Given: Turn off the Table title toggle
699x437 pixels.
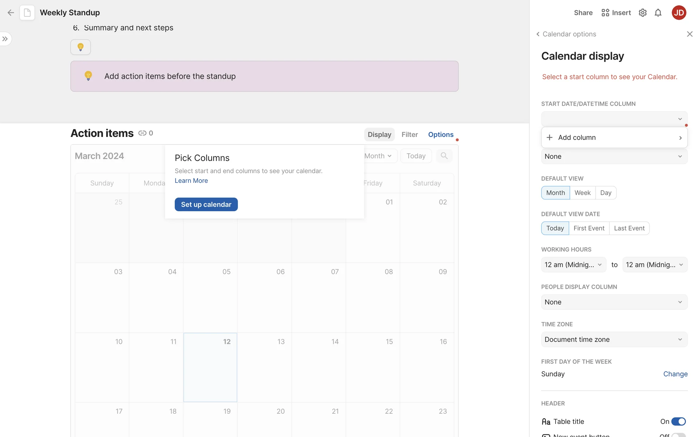Looking at the screenshot, I should tap(678, 421).
